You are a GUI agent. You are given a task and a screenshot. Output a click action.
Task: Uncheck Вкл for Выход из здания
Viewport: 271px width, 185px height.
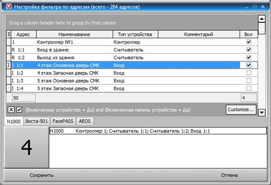tap(249, 57)
